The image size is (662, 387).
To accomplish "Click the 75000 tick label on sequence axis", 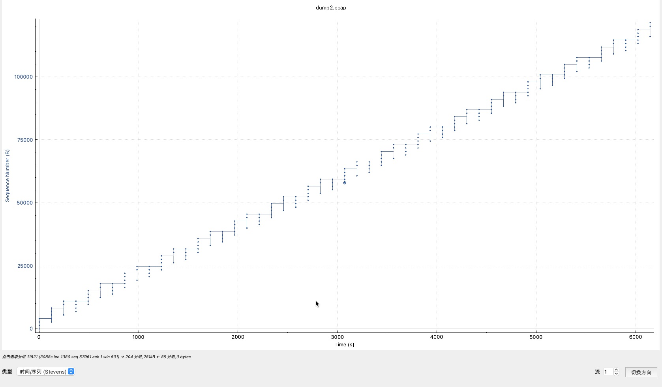I will (x=25, y=140).
